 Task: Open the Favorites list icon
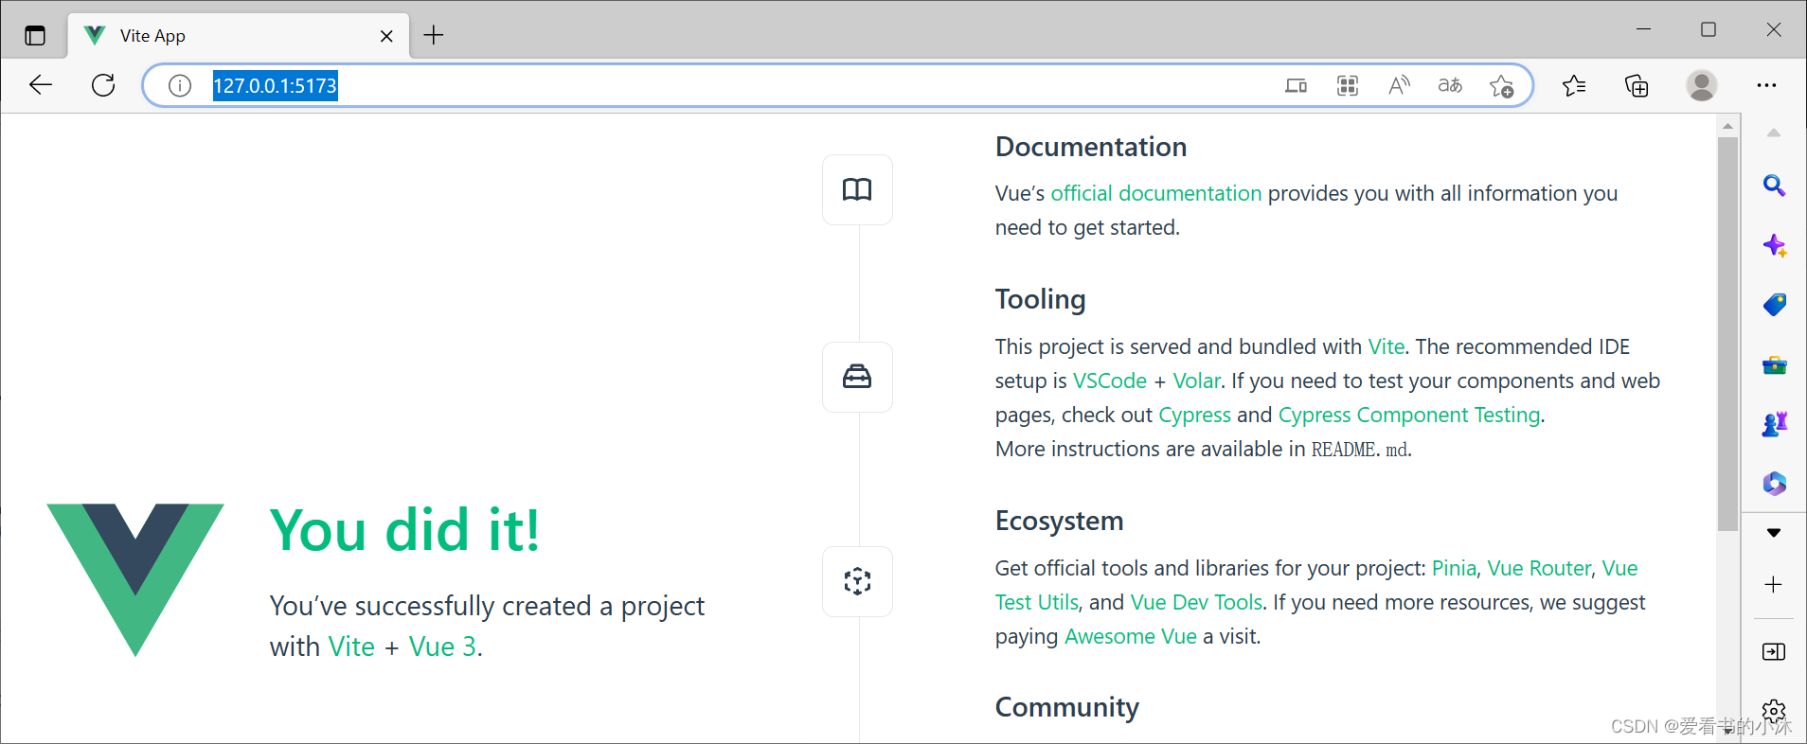click(1574, 86)
